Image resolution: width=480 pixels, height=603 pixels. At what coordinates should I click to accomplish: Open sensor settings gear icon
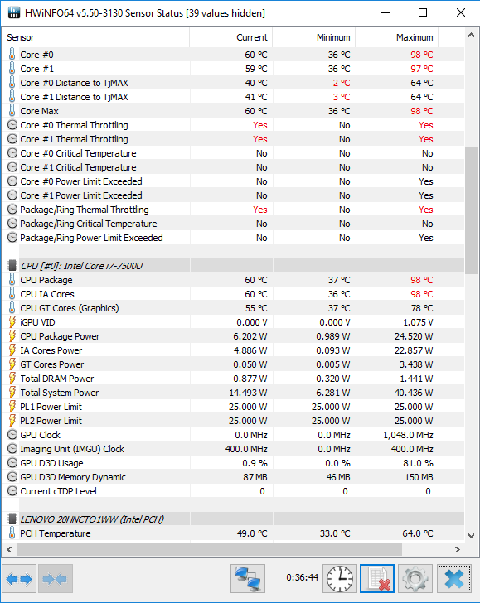pyautogui.click(x=415, y=579)
